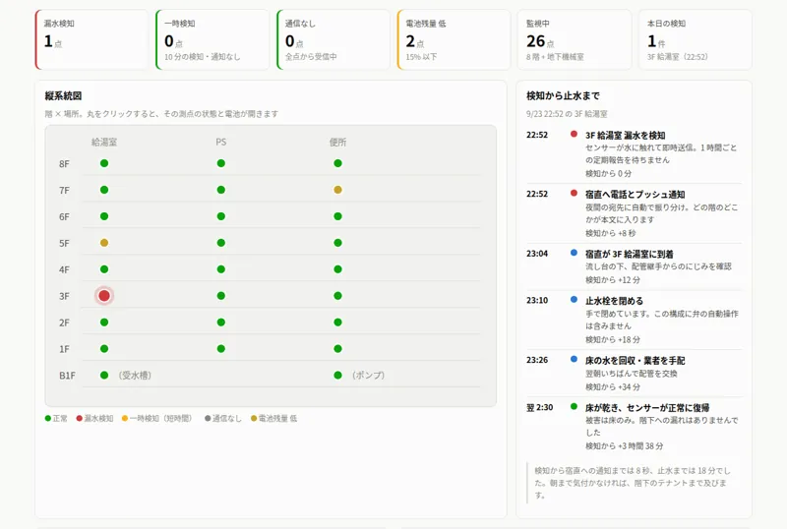The image size is (787, 529).
Task: Select the 4F 給湯室 sensor dot
Action: 104,269
